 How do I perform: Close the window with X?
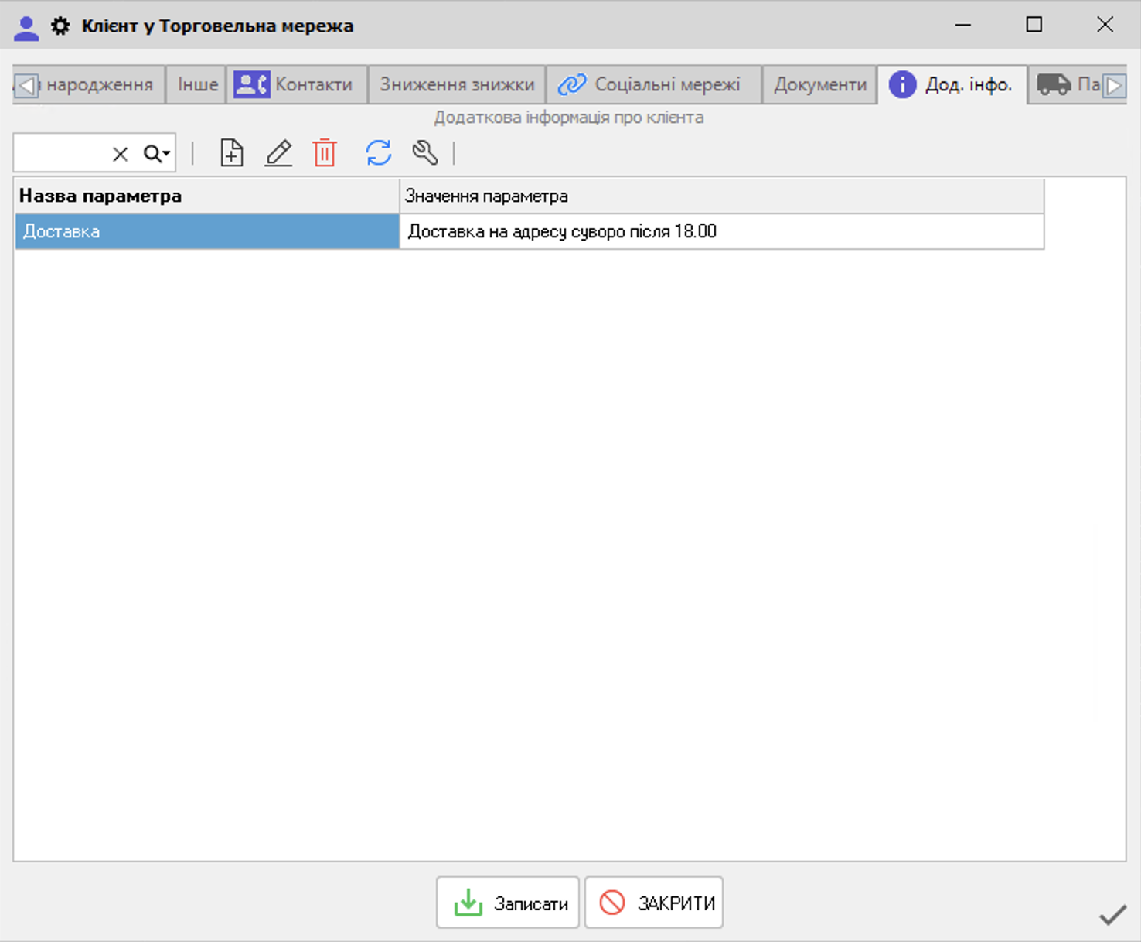[1105, 25]
